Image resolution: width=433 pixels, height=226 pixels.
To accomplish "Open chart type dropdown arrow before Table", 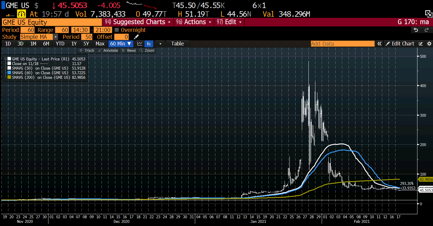I will (160, 44).
